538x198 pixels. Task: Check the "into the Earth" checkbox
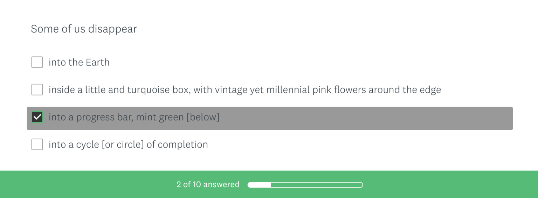pyautogui.click(x=37, y=62)
